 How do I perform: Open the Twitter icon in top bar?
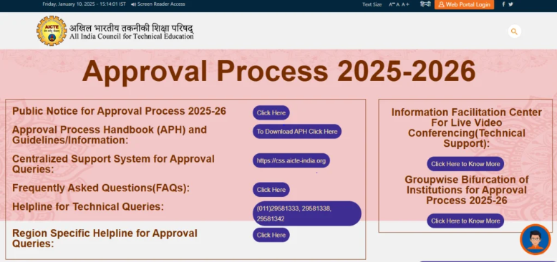tap(510, 4)
